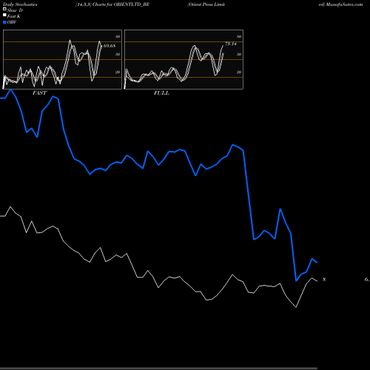
Task: Click the FAST stochastic chart thumbnail
Action: click(x=62, y=59)
